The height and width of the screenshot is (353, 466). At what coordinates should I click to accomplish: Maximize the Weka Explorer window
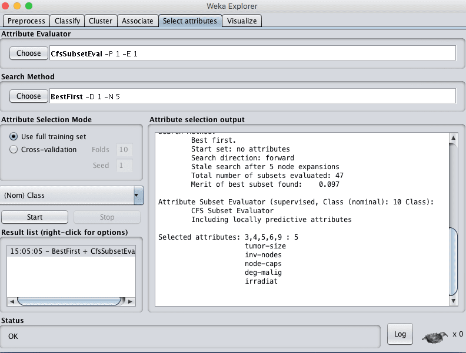(x=28, y=6)
